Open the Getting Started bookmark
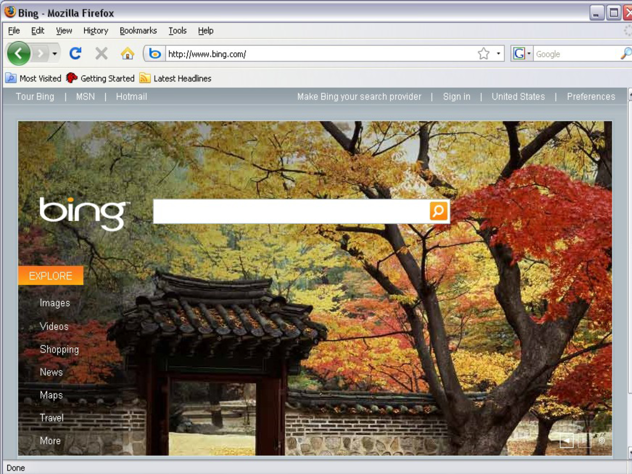This screenshot has height=474, width=632. 100,78
